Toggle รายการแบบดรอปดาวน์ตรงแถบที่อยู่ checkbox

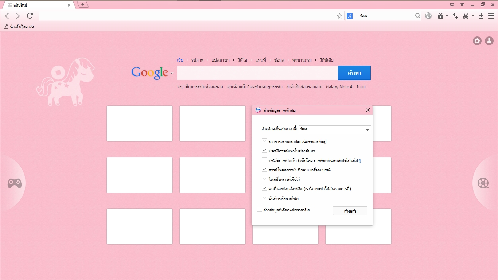265,141
